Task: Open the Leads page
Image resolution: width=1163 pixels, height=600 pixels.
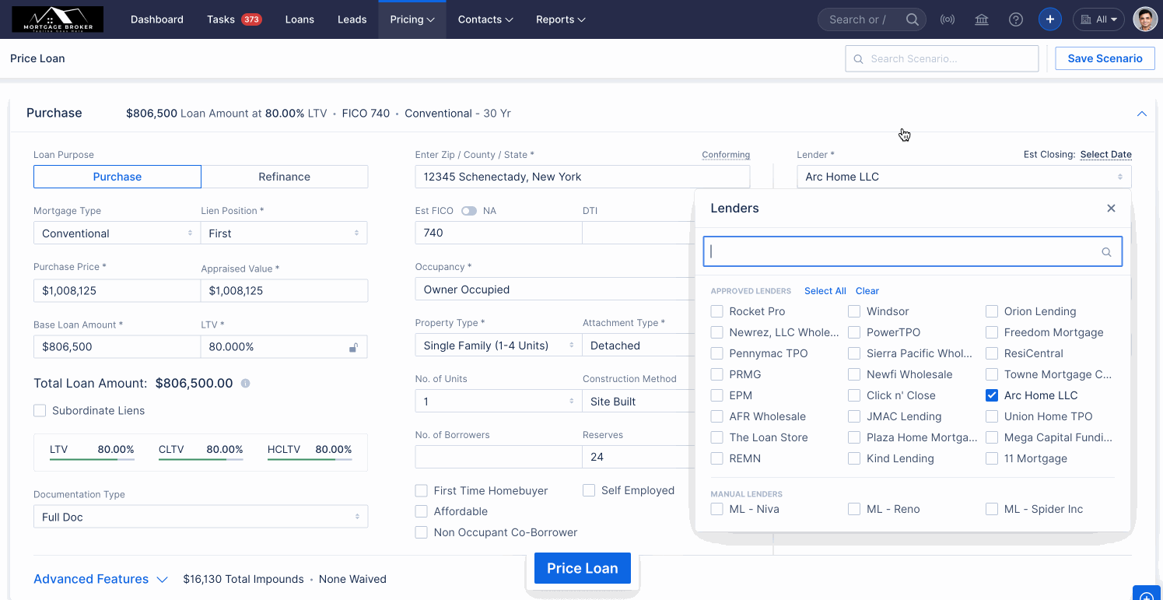Action: (352, 19)
